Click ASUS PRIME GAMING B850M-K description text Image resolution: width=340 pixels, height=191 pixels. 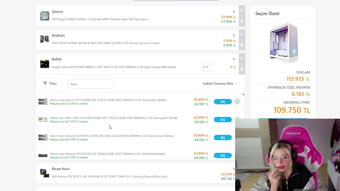106,43
